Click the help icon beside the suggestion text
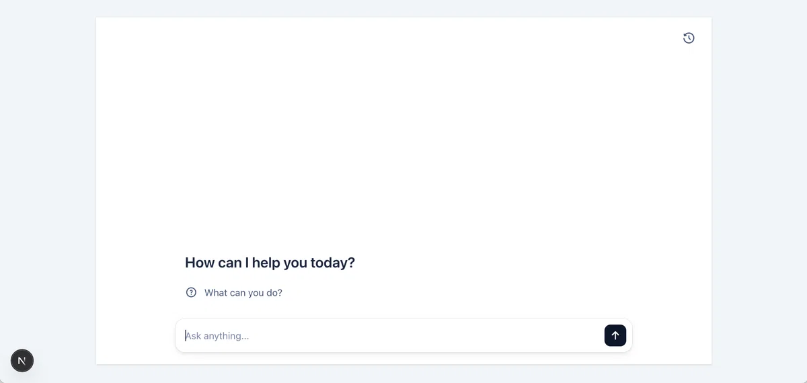 tap(191, 292)
